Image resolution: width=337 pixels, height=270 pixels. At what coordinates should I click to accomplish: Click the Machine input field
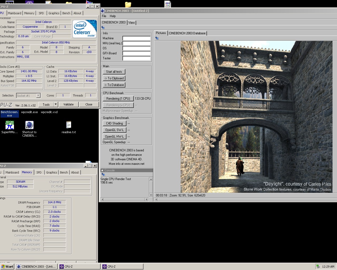click(x=137, y=38)
